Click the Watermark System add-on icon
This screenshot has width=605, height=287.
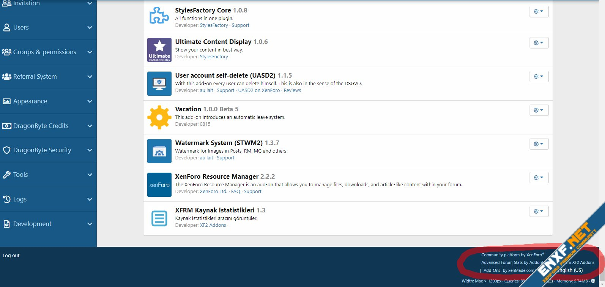(x=159, y=151)
